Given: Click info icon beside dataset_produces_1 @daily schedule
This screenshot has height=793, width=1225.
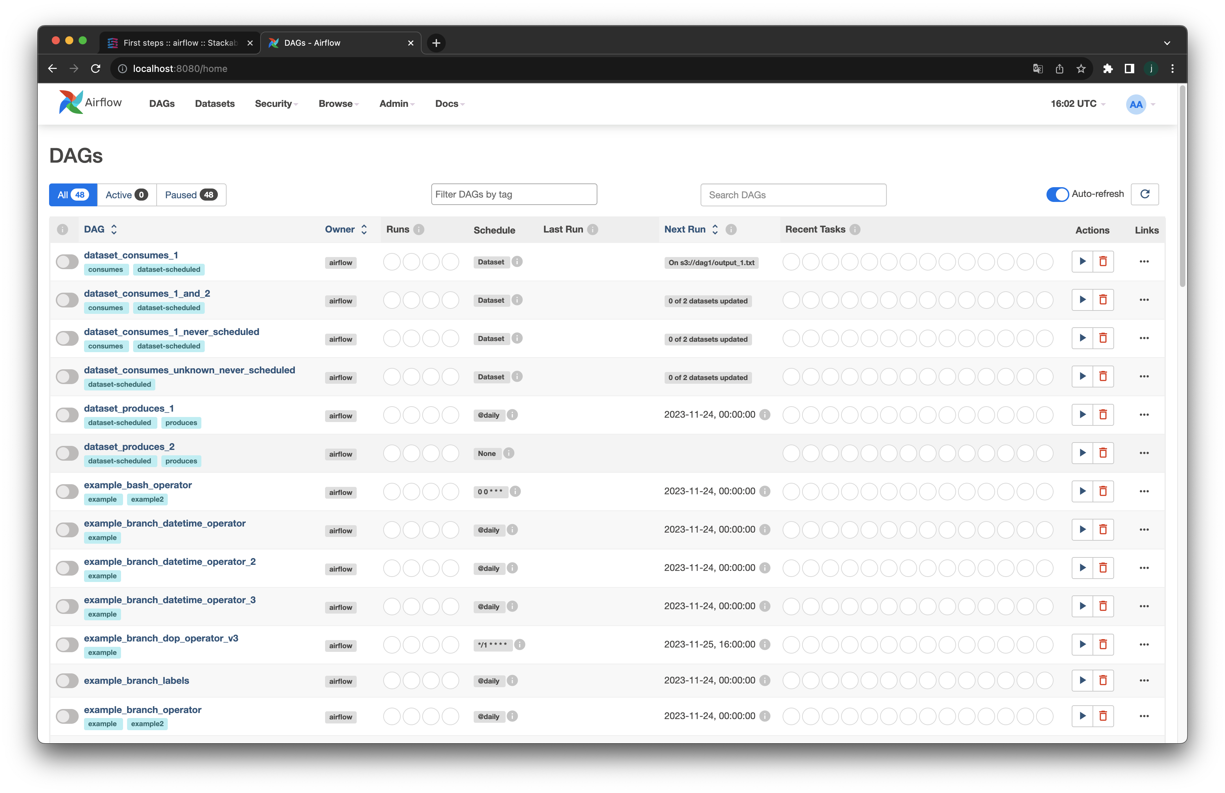Looking at the screenshot, I should coord(512,415).
